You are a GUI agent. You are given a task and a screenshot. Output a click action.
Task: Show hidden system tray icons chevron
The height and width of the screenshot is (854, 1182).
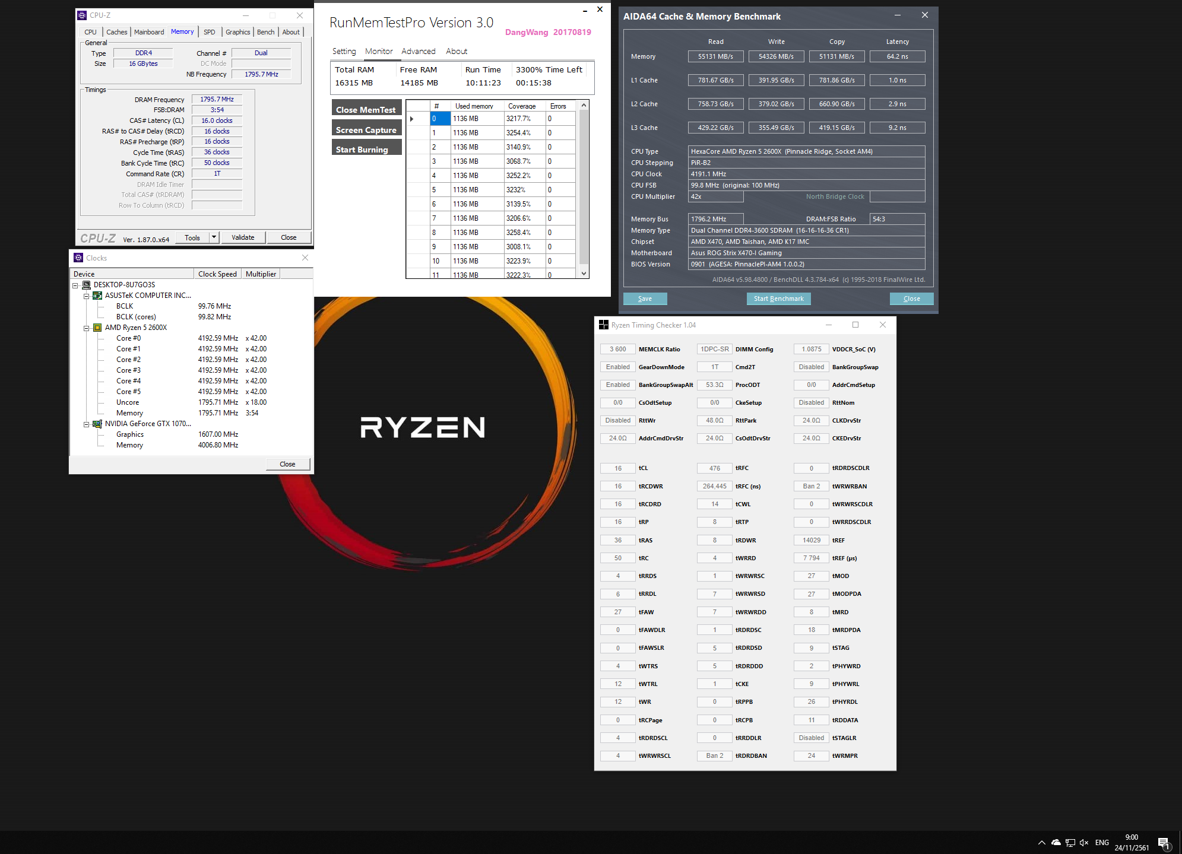point(1041,842)
